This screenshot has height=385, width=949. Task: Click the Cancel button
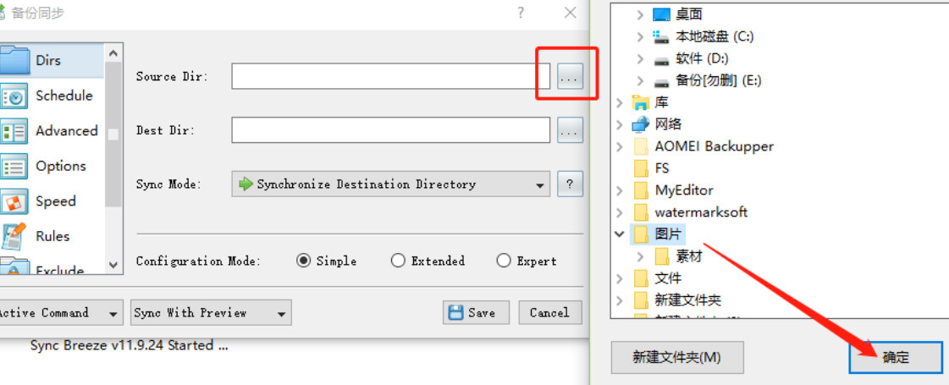pyautogui.click(x=549, y=312)
